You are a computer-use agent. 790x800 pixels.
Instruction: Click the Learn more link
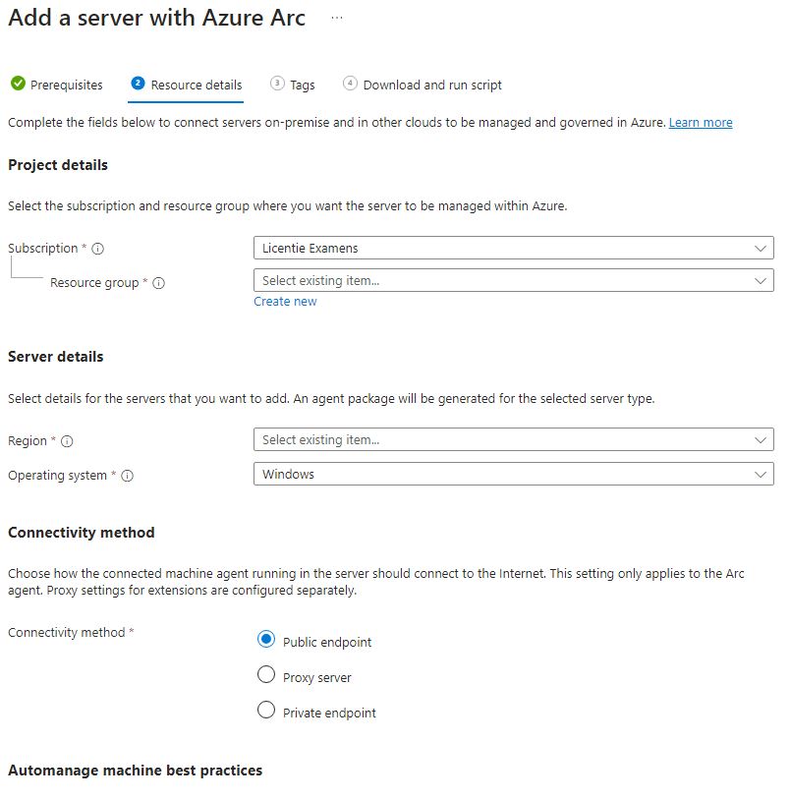click(x=701, y=123)
